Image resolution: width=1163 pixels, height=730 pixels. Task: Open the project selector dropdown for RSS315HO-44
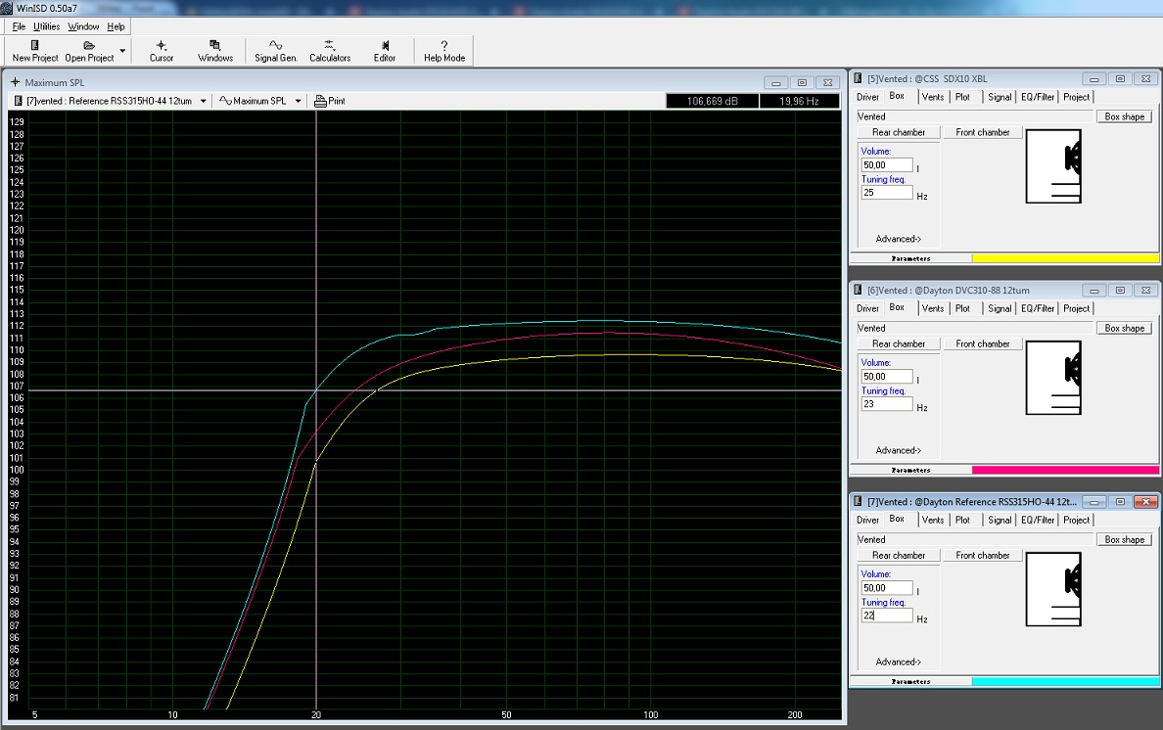point(203,101)
